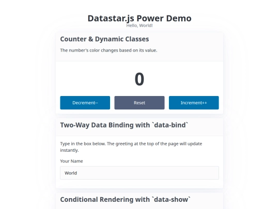Viewport: 279px width, 209px height.
Task: Click the number's color changes description
Action: pos(109,51)
